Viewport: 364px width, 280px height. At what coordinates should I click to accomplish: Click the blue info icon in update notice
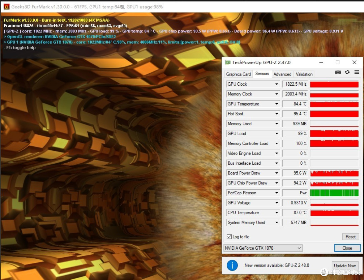232,265
